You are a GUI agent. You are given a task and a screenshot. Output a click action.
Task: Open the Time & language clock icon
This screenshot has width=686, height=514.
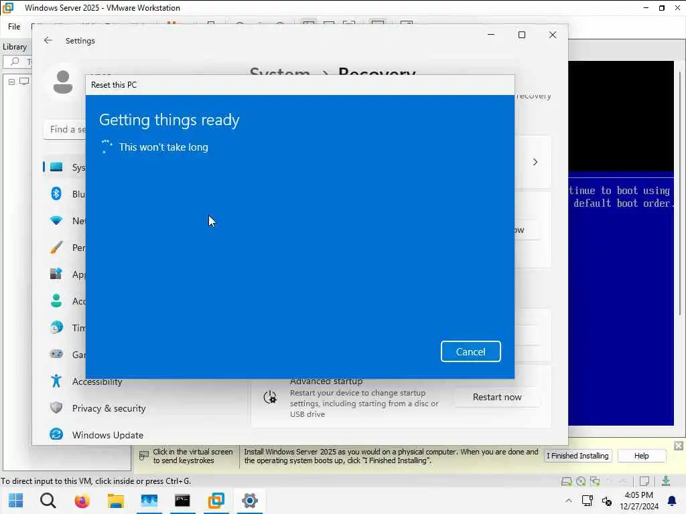point(56,327)
